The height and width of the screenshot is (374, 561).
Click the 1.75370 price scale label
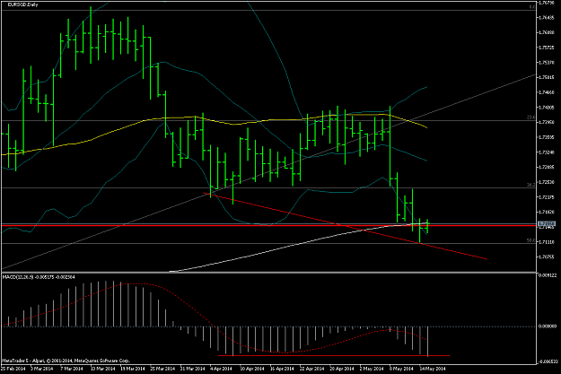click(x=547, y=62)
